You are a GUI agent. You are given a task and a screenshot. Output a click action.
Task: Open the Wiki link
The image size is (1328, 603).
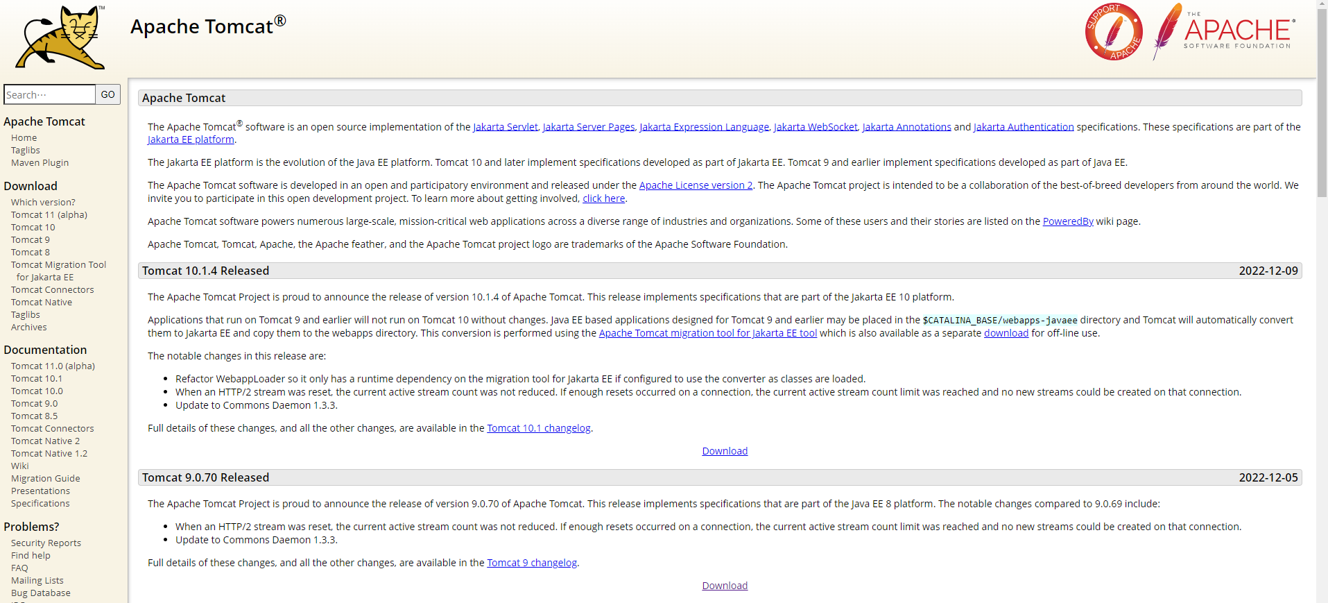click(x=20, y=466)
